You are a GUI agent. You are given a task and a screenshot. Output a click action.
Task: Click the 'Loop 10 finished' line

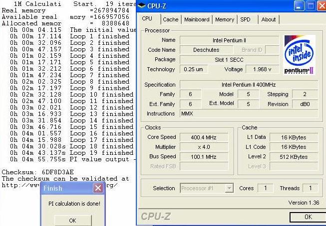tap(72, 95)
